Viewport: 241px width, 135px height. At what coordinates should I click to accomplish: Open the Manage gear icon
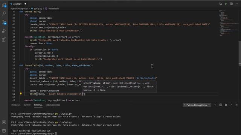click(x=4, y=130)
